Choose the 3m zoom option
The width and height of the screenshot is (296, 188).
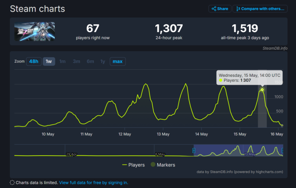(76, 61)
